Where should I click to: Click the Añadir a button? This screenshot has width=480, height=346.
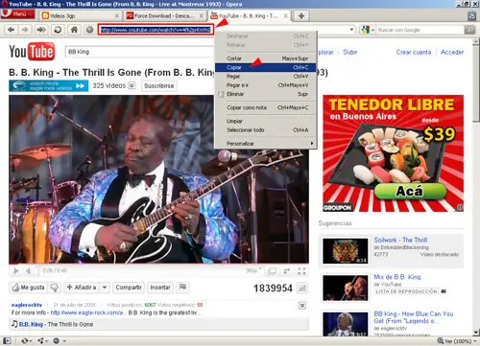click(x=82, y=288)
